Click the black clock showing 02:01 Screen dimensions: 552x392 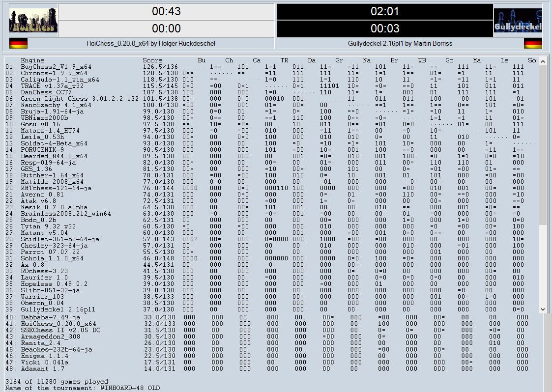click(x=385, y=12)
